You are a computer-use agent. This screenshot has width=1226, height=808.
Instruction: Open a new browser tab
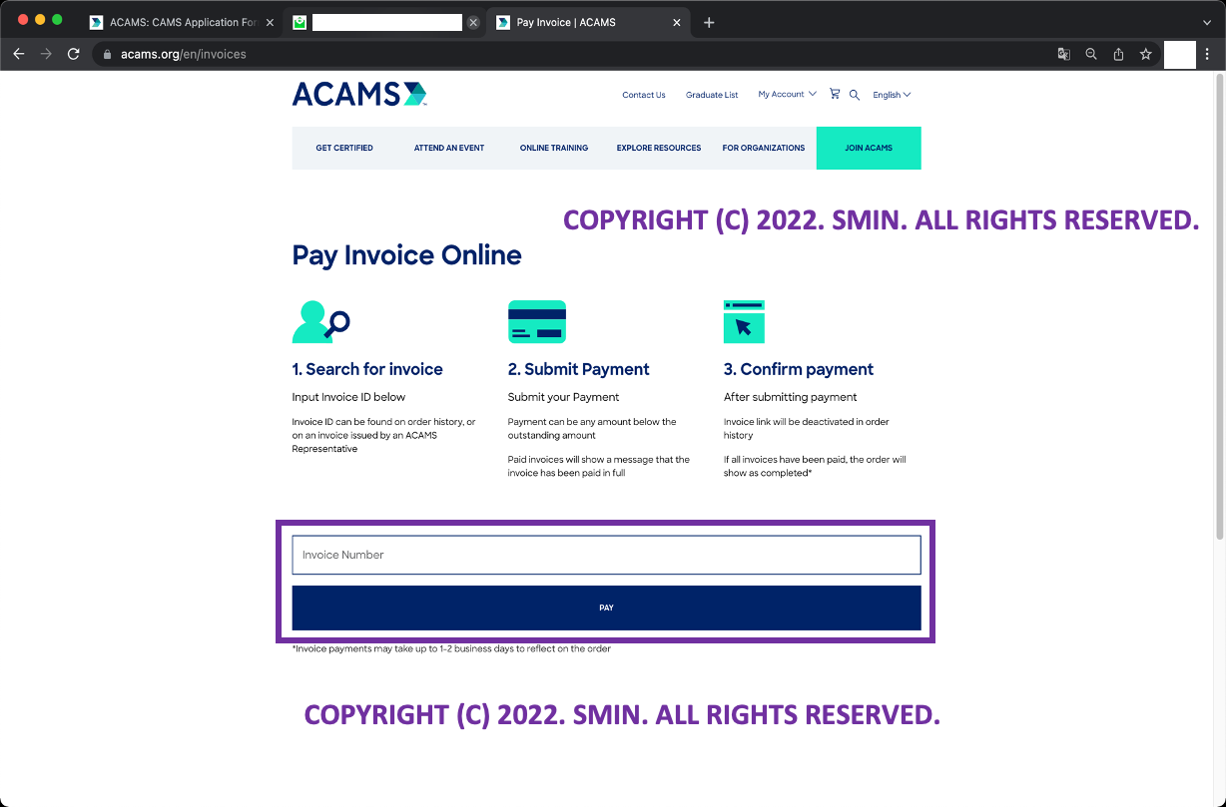pyautogui.click(x=709, y=22)
